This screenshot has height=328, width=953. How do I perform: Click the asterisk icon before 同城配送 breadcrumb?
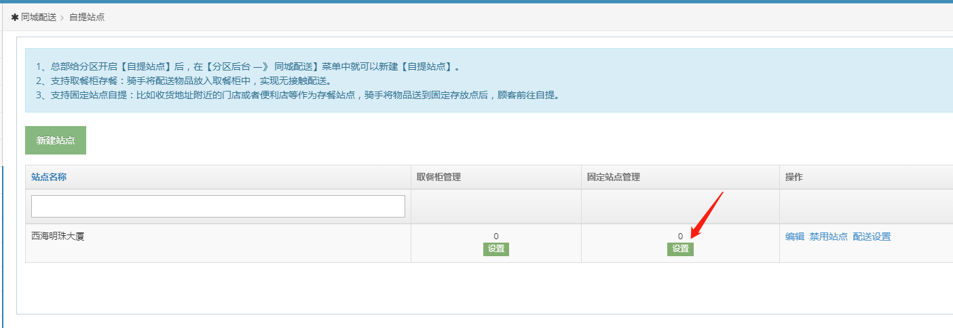[x=15, y=17]
